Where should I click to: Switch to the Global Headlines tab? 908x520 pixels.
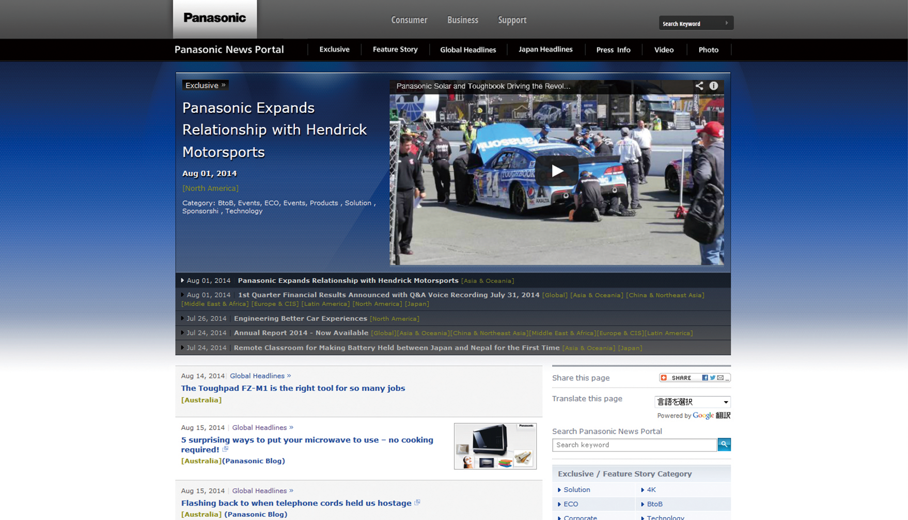tap(468, 50)
